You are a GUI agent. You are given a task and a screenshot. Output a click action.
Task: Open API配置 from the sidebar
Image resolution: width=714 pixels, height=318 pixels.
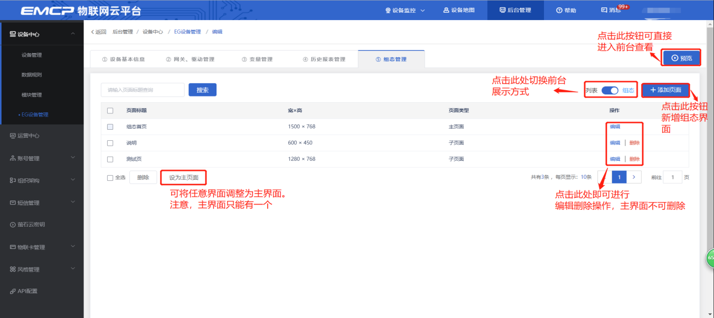(27, 291)
